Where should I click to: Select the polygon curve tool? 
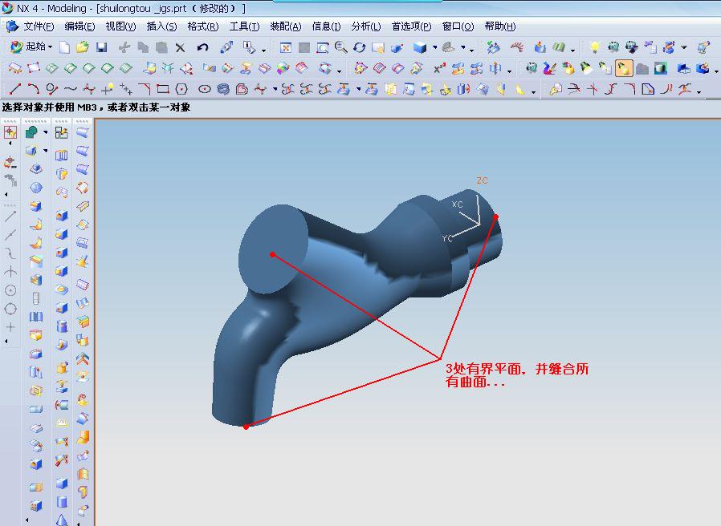(181, 89)
